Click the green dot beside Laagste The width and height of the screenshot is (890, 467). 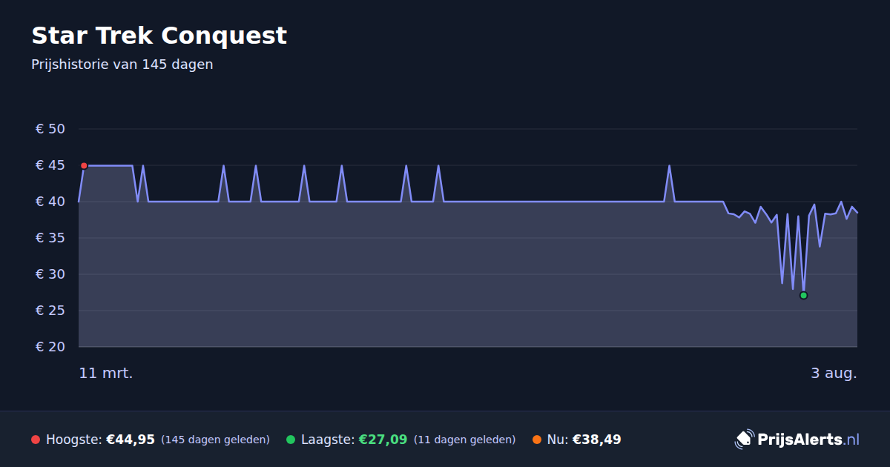point(291,440)
